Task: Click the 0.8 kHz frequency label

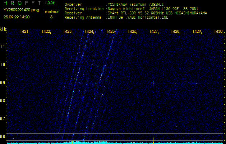Action: [3, 101]
